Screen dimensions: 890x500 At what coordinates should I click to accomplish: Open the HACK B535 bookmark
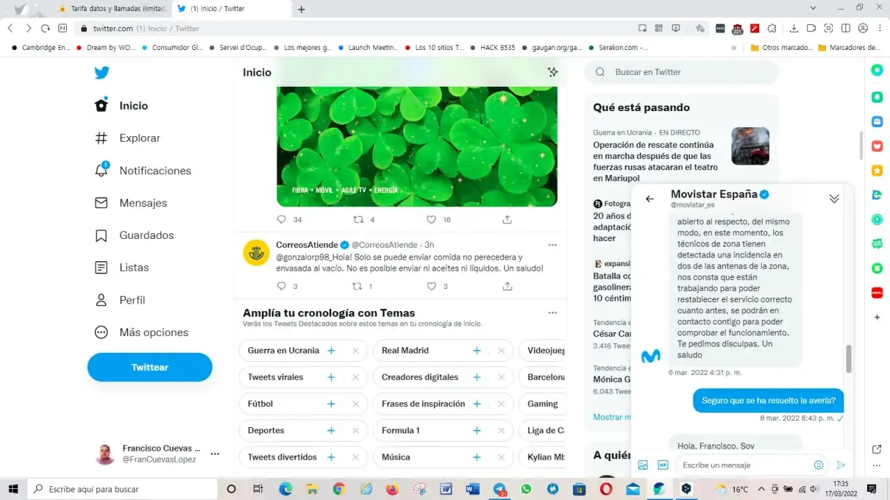coord(492,48)
